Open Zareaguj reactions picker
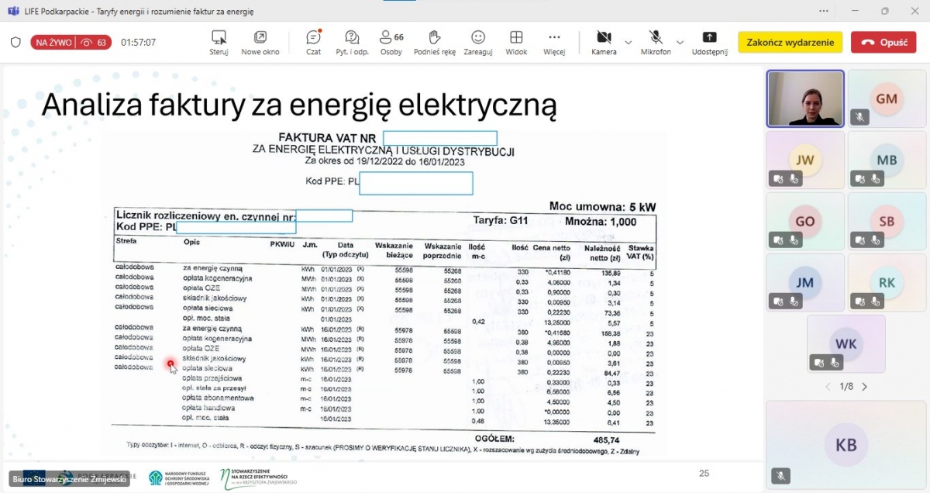The width and height of the screenshot is (930, 493). tap(478, 43)
